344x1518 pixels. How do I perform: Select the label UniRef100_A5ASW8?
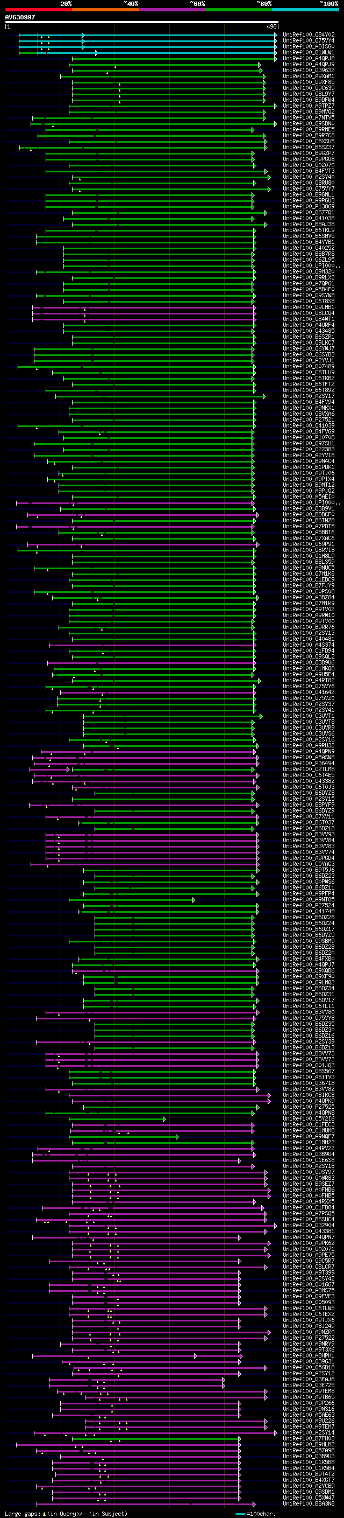[x=309, y=758]
